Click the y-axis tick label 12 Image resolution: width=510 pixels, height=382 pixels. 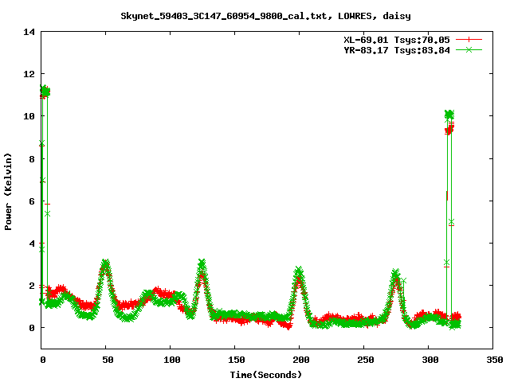29,74
